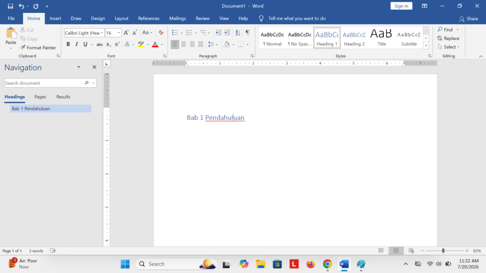Clear all formatting from selection
The height and width of the screenshot is (273, 486).
click(161, 33)
